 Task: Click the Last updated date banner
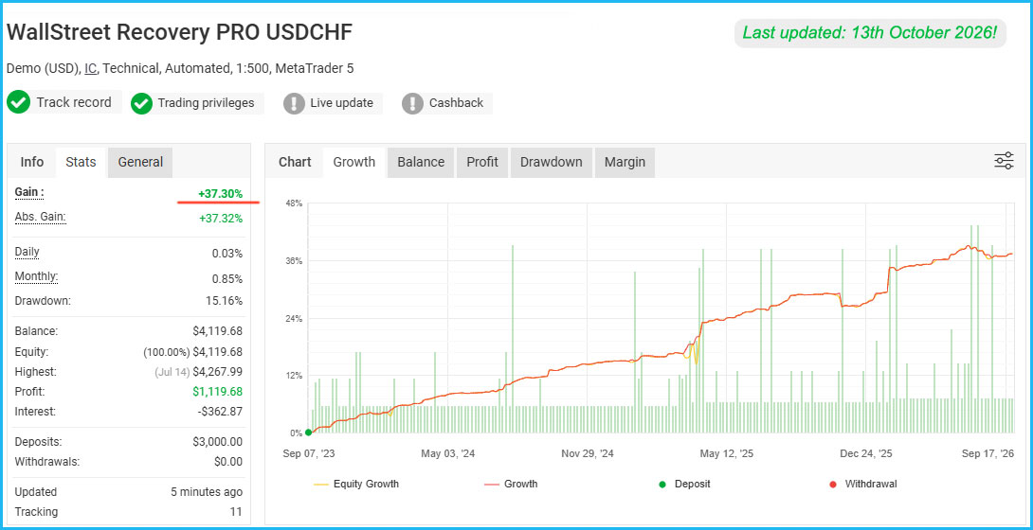(x=870, y=32)
